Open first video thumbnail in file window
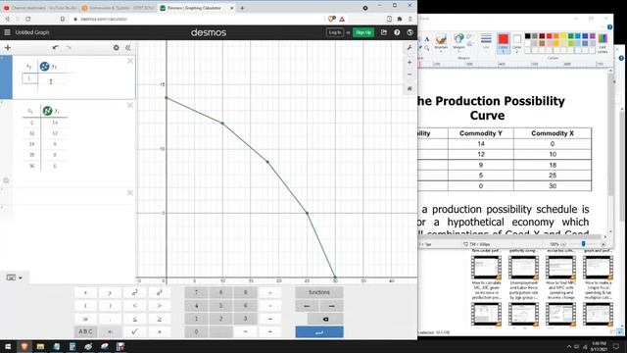The image size is (627, 353). 486,267
